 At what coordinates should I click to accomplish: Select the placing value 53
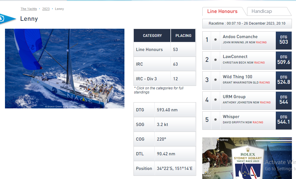click(175, 50)
